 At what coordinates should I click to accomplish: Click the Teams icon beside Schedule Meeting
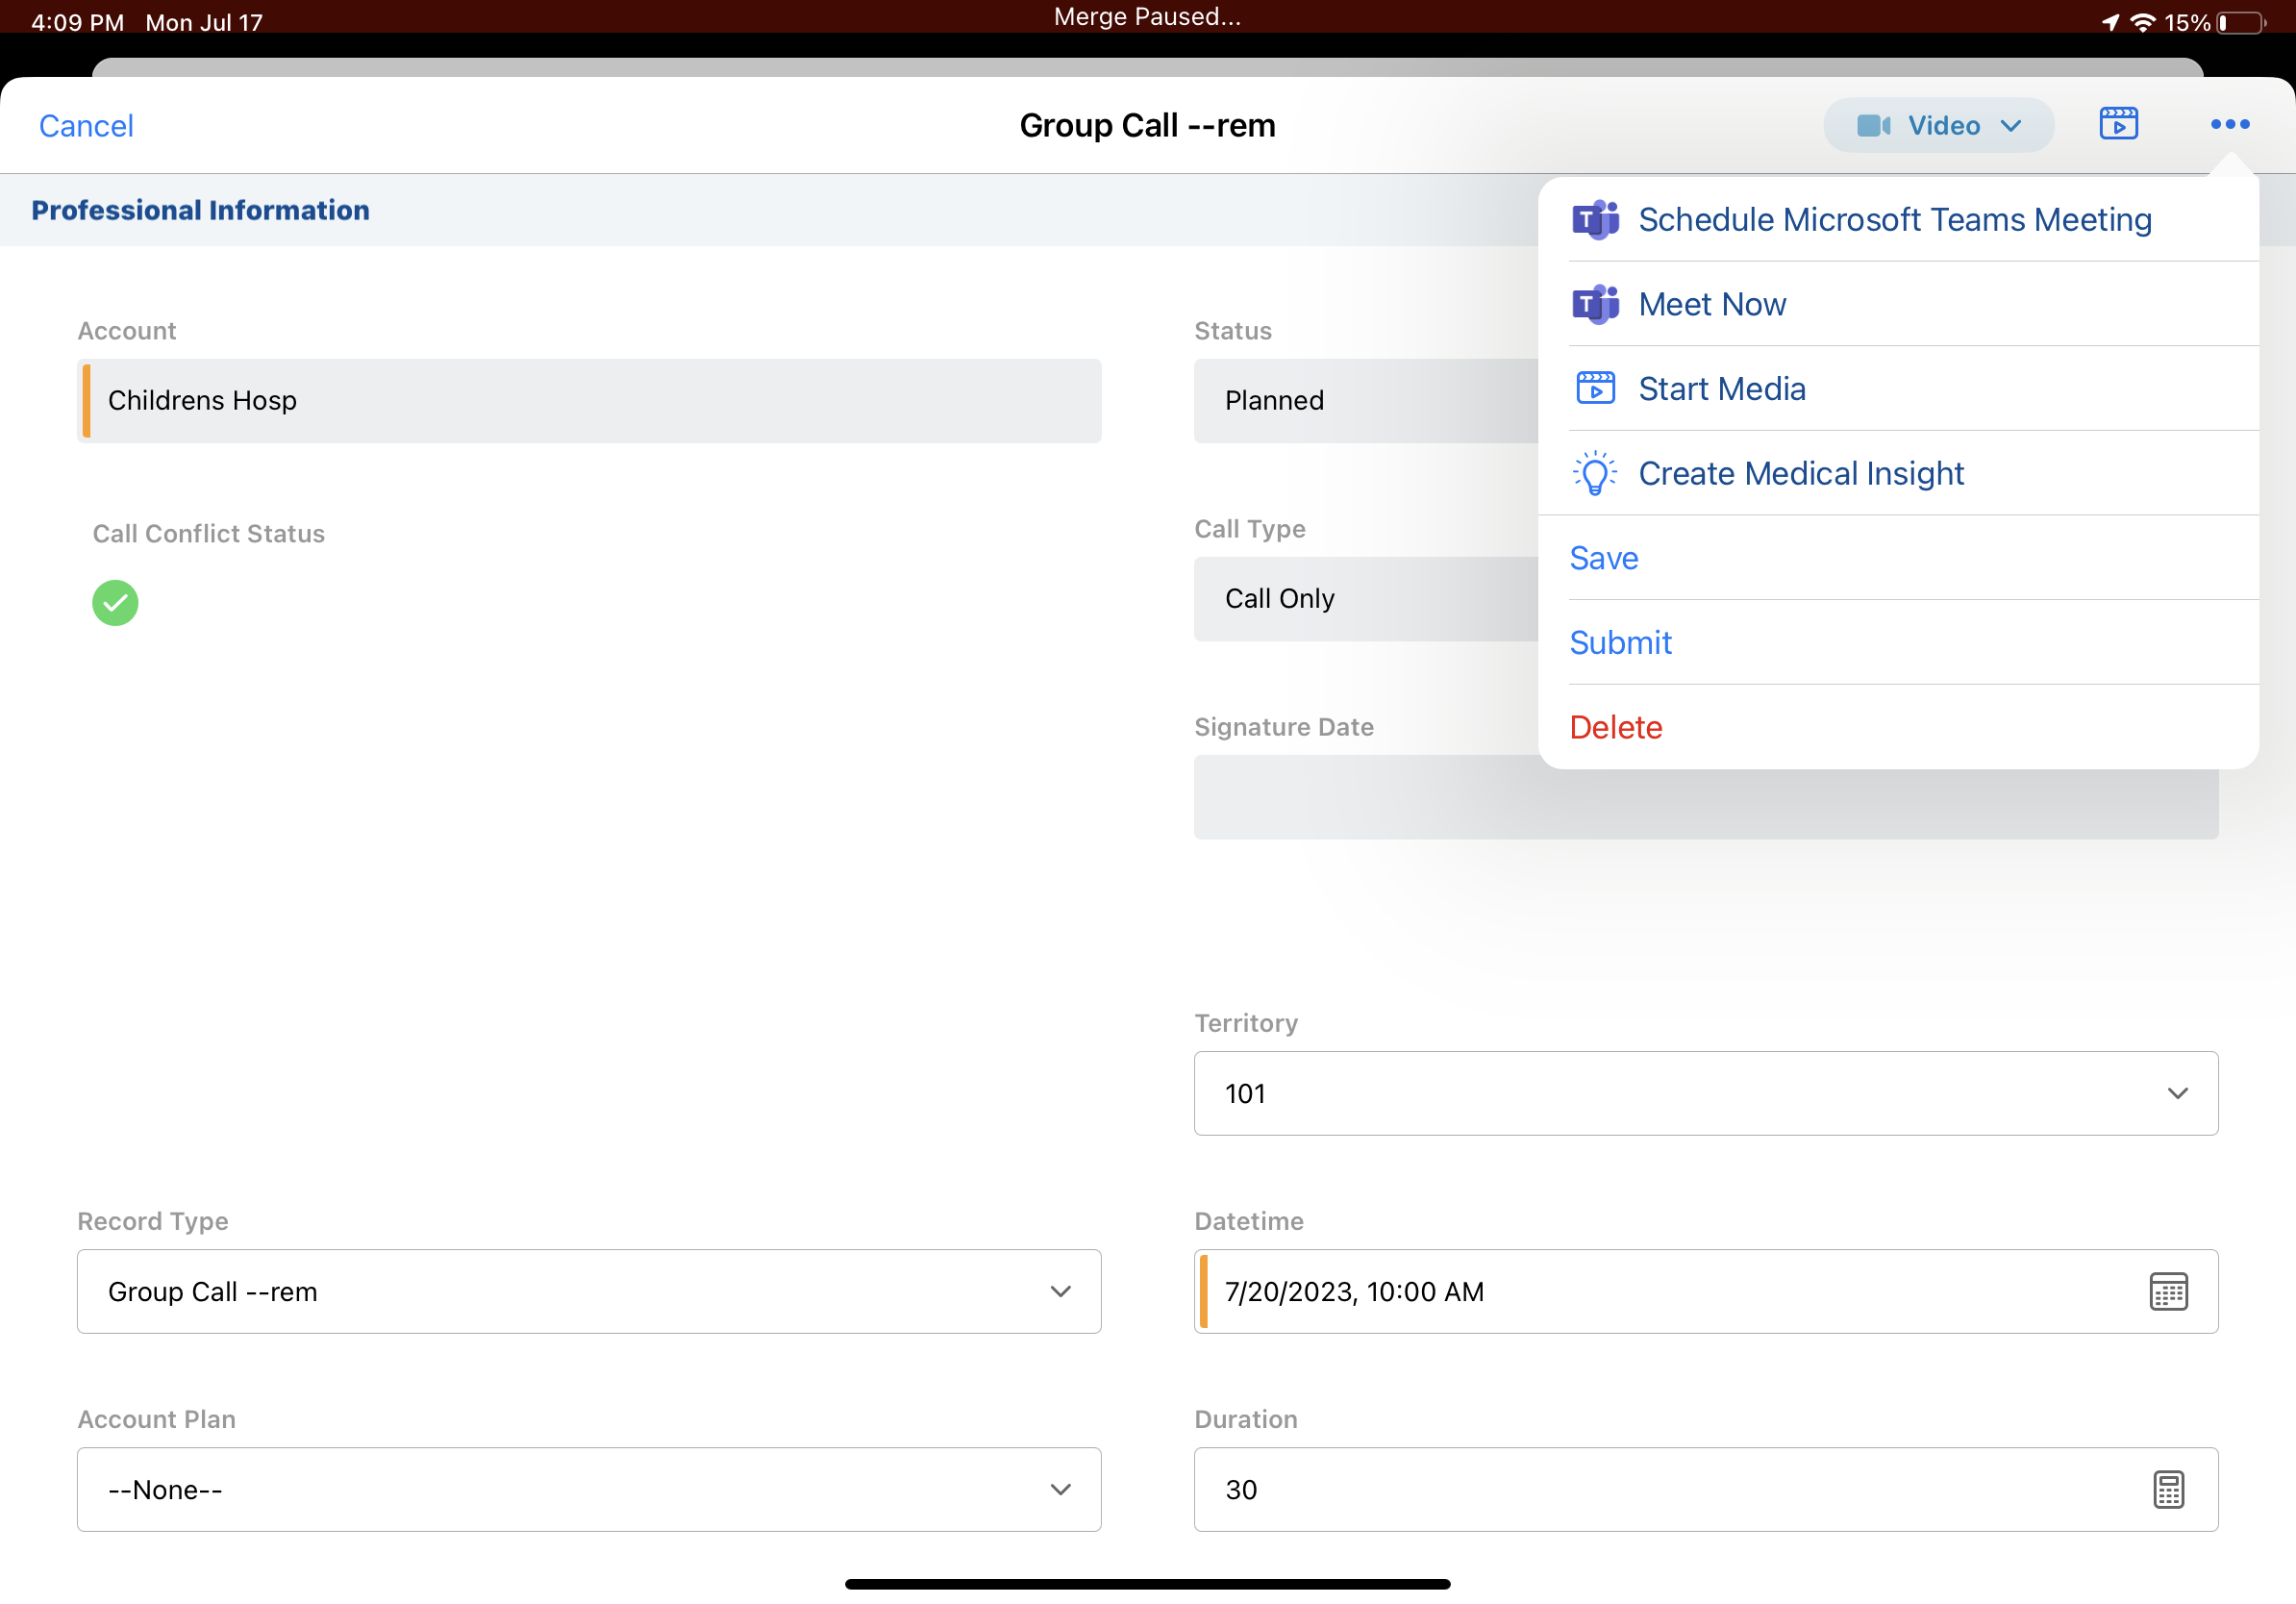click(1595, 219)
